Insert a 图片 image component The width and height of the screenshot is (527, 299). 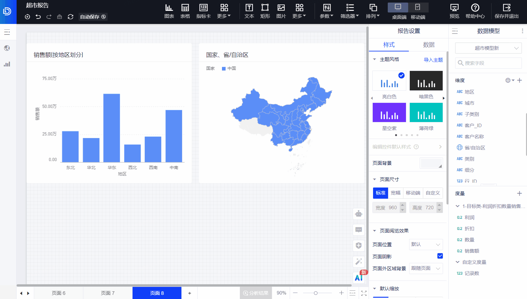point(281,11)
